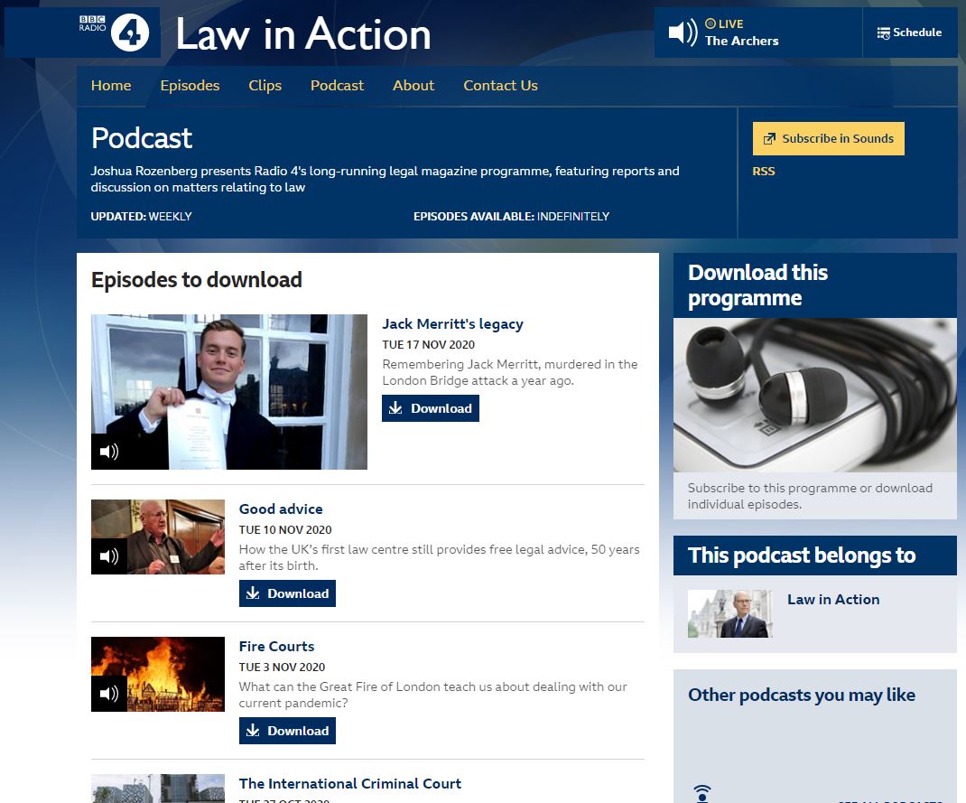Click the external-link icon on Subscribe in Sounds
The width and height of the screenshot is (966, 803).
tap(769, 139)
